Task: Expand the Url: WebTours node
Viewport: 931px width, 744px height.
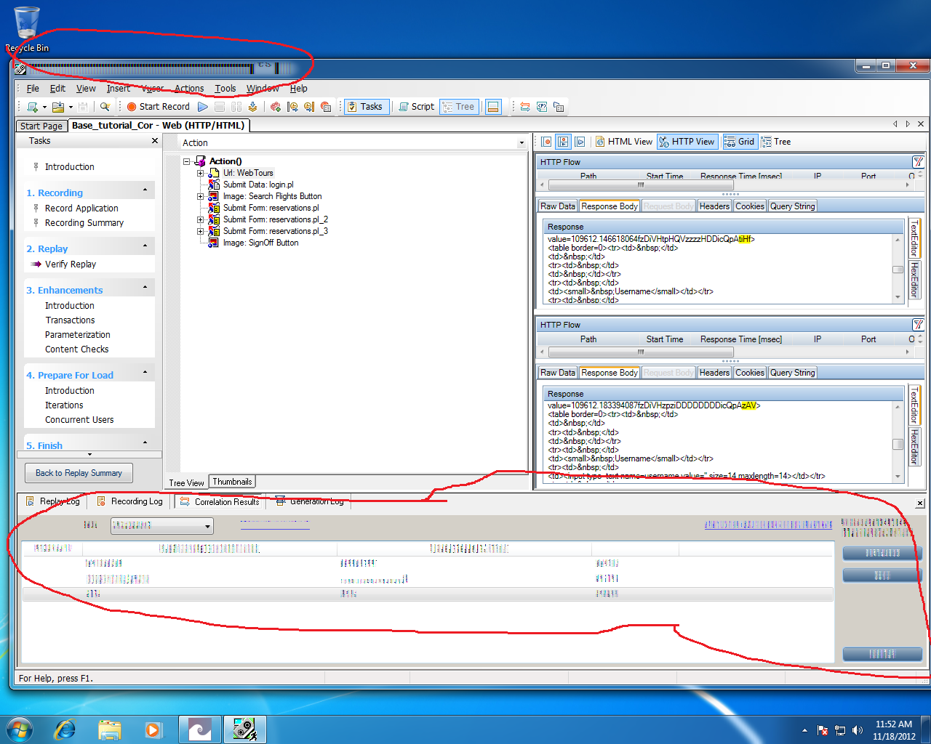Action: pyautogui.click(x=200, y=173)
